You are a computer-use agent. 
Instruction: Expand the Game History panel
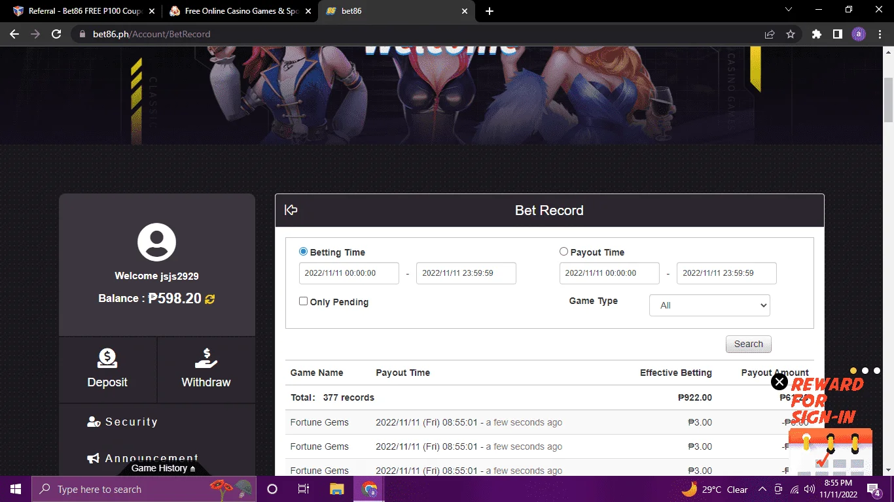point(164,468)
